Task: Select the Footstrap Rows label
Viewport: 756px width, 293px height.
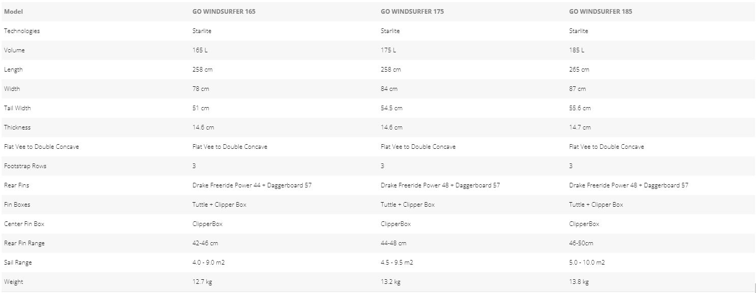Action: pyautogui.click(x=25, y=166)
